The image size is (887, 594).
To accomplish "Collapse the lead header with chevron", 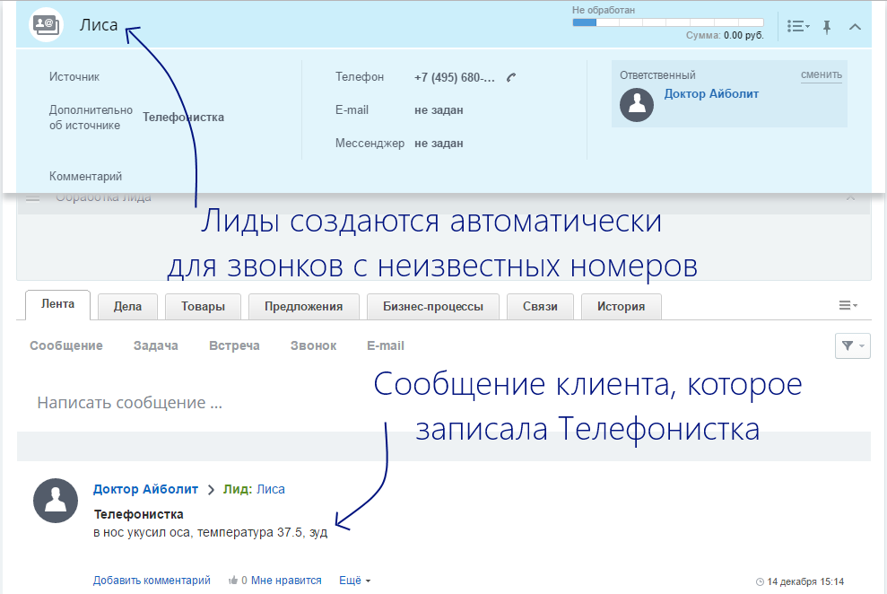I will 855,27.
